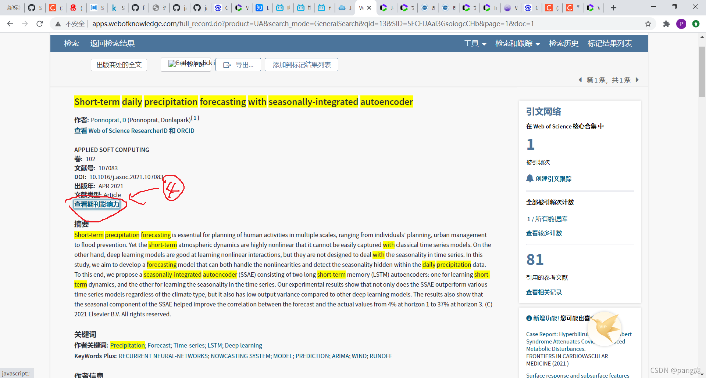Close the active Web of Science tab
The width and height of the screenshot is (706, 378).
[369, 8]
